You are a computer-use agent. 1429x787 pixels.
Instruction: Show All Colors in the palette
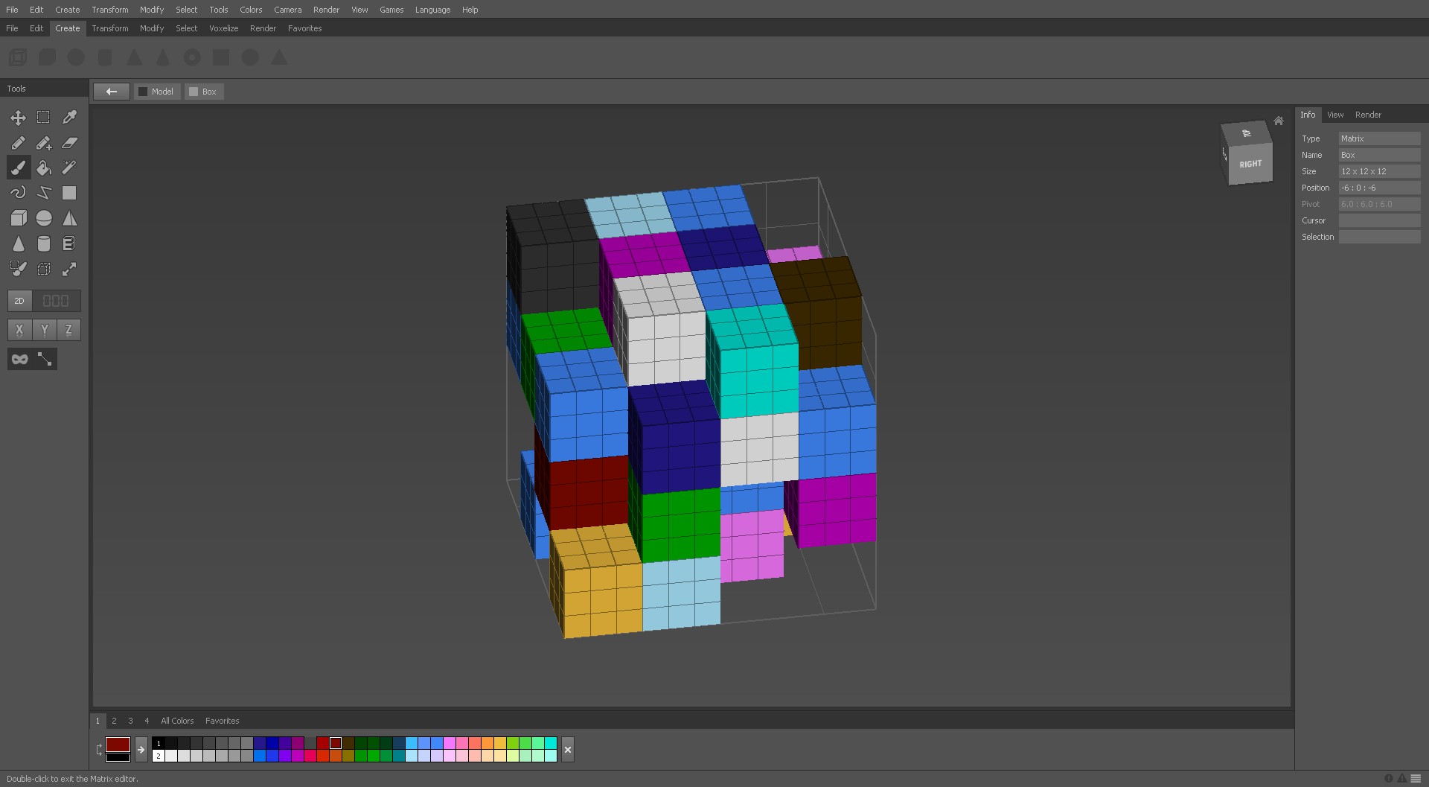point(177,721)
